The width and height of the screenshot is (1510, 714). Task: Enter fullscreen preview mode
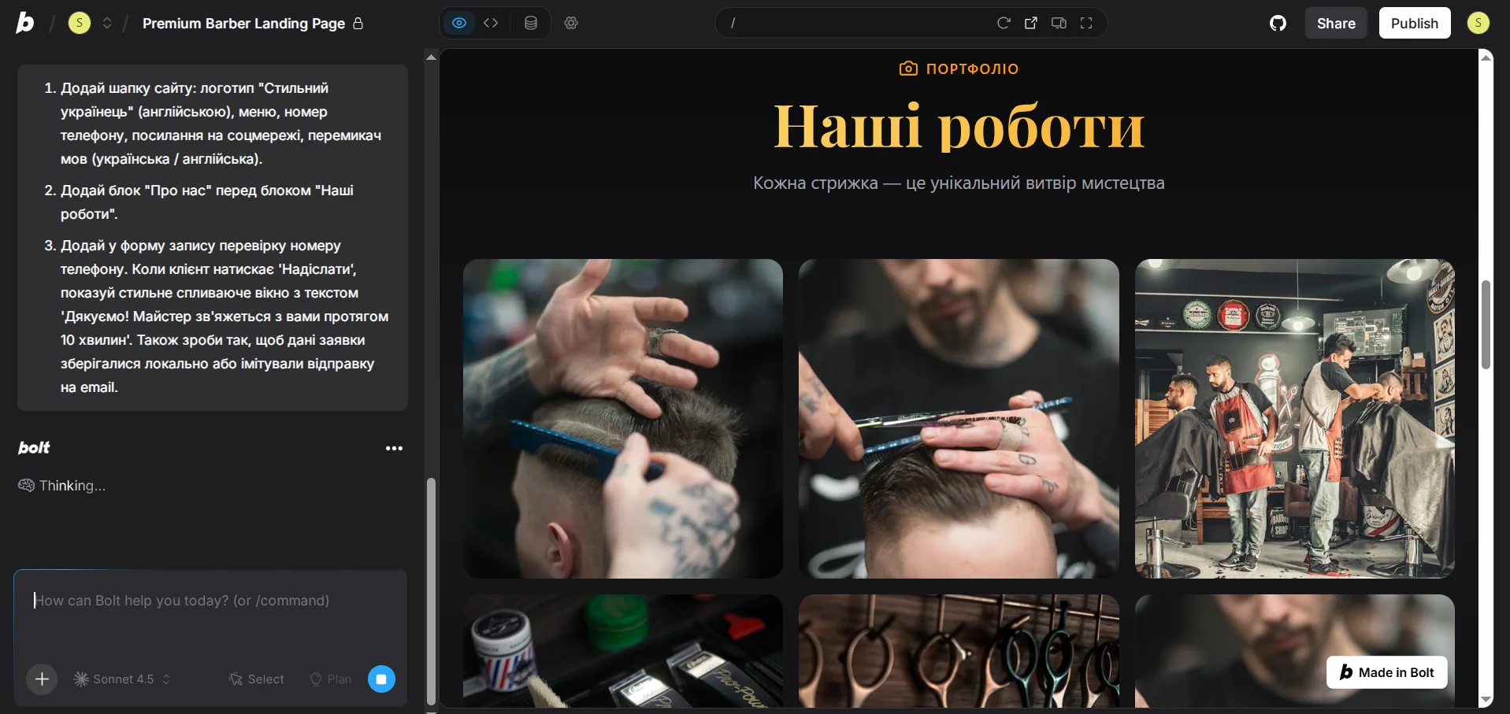[1086, 23]
